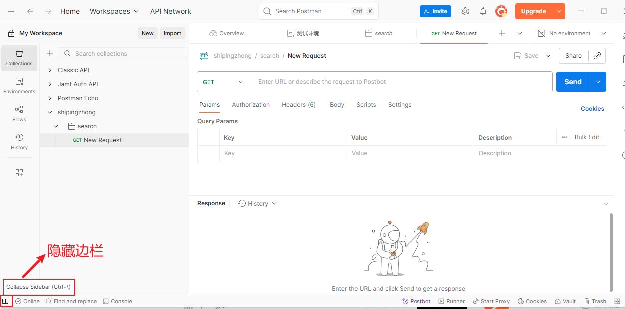This screenshot has width=625, height=309.
Task: Open the No environment selector
Action: [x=572, y=33]
